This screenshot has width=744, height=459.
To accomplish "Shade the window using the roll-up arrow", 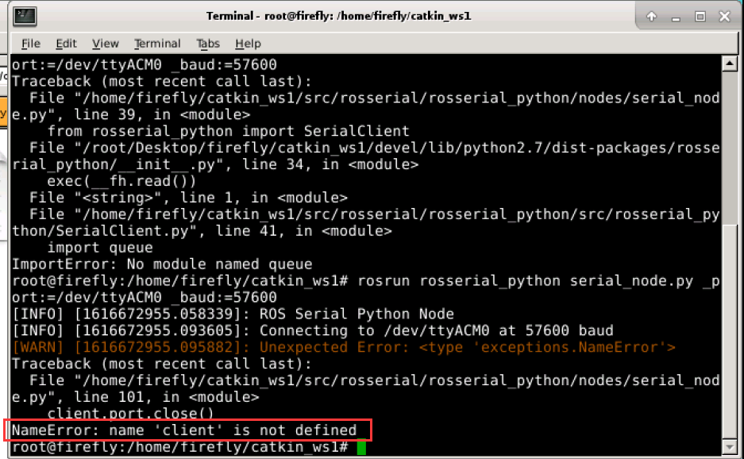I will pyautogui.click(x=652, y=16).
